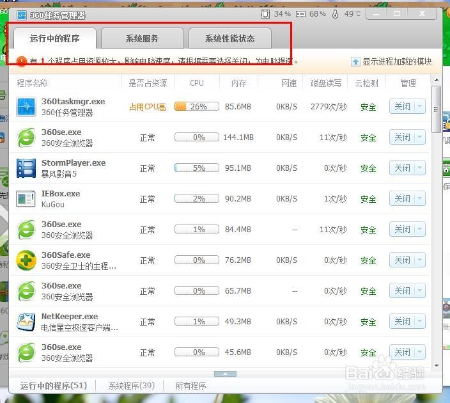Viewport: 450px width, 403px height.
Task: Select the 360Safe.exe yellow plus icon
Action: 26,260
